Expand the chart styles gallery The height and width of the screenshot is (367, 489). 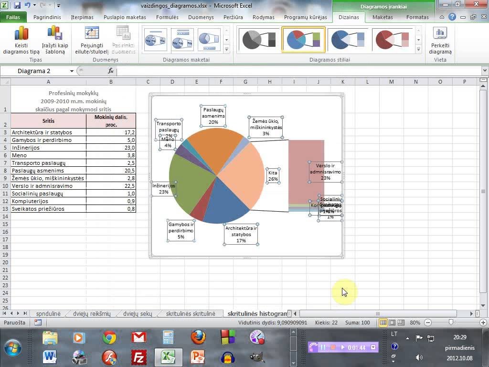[418, 49]
